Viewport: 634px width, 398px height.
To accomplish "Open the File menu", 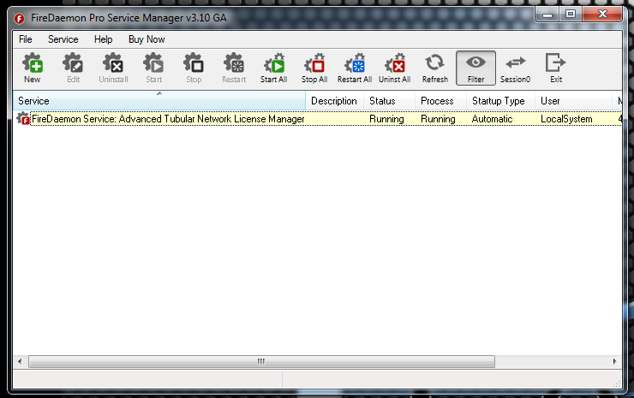I will point(26,39).
